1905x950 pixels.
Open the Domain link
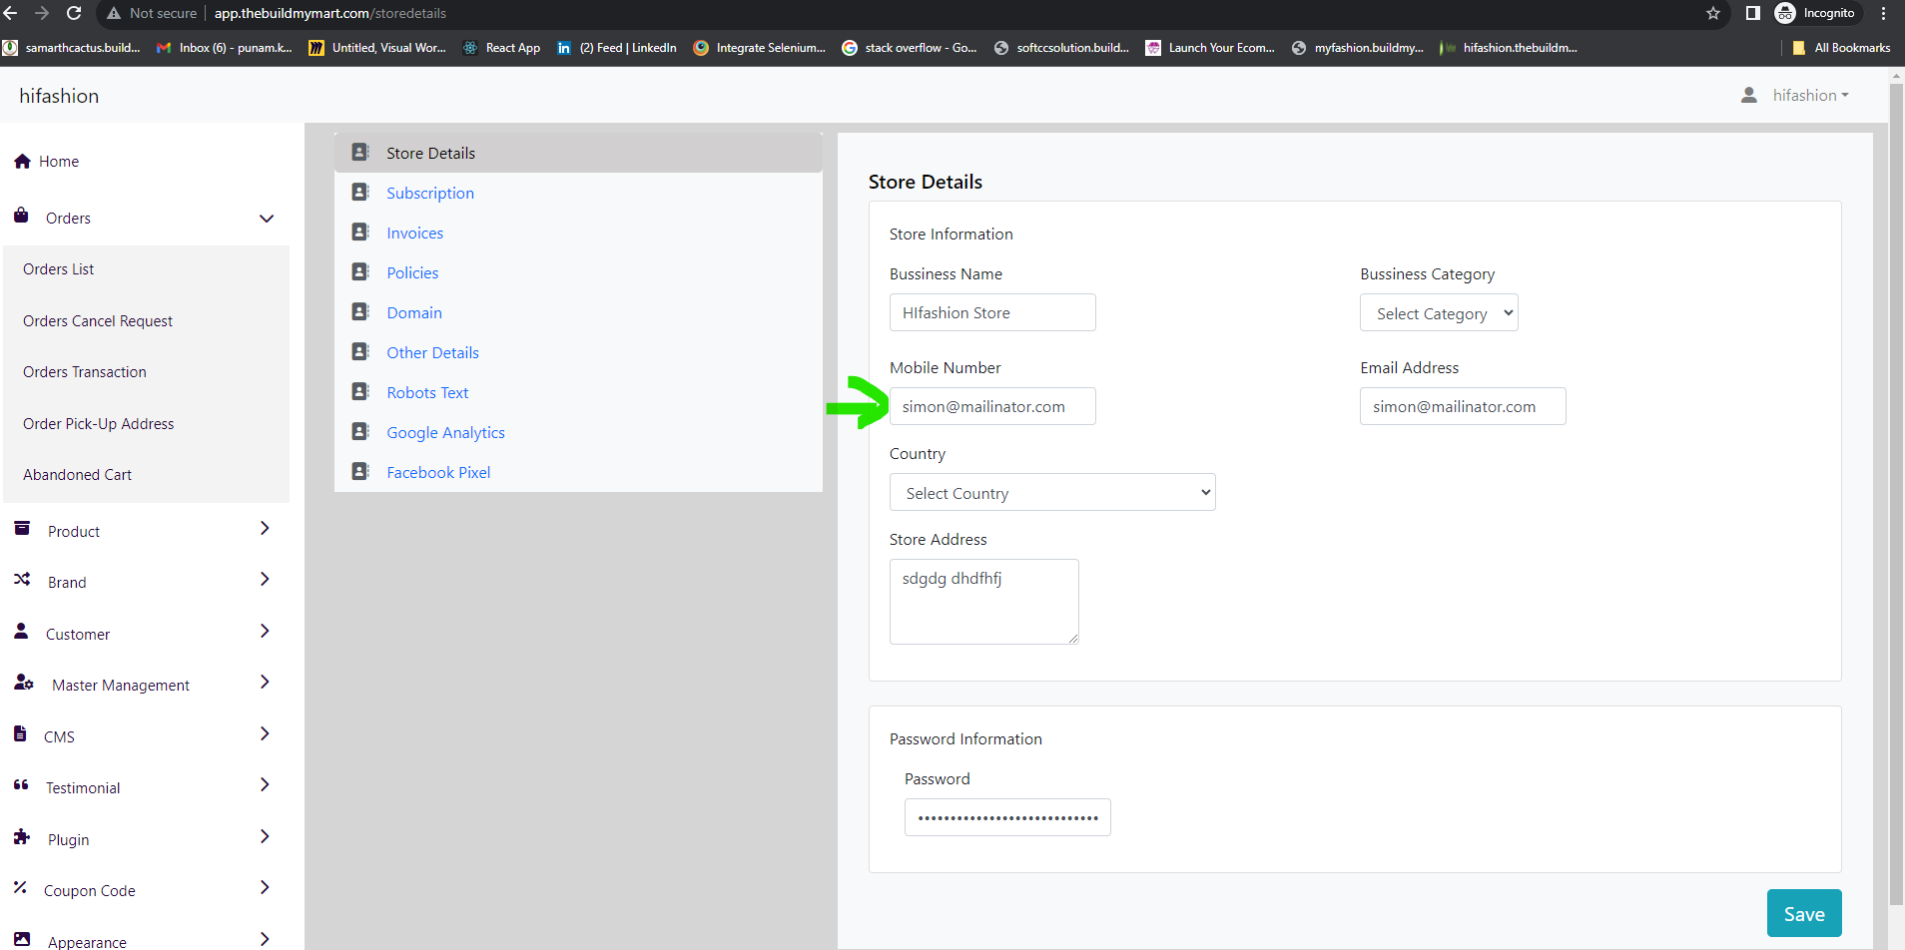(x=414, y=312)
